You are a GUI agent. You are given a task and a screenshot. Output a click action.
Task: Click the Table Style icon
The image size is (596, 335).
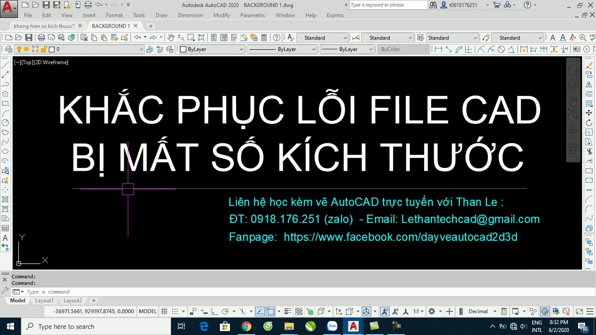pos(420,38)
